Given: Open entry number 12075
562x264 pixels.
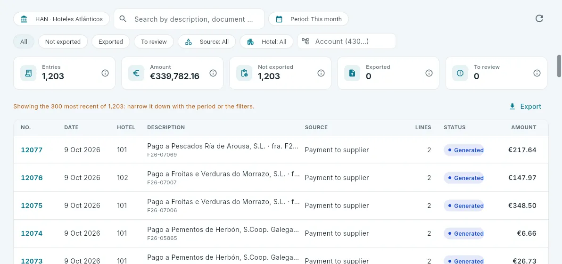Looking at the screenshot, I should point(32,206).
